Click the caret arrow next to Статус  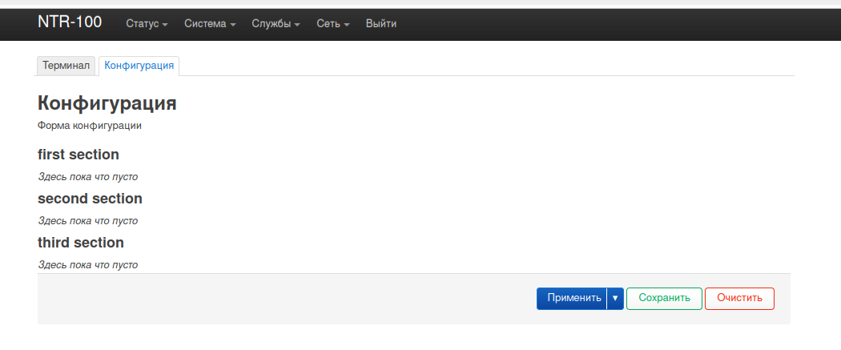coord(165,25)
